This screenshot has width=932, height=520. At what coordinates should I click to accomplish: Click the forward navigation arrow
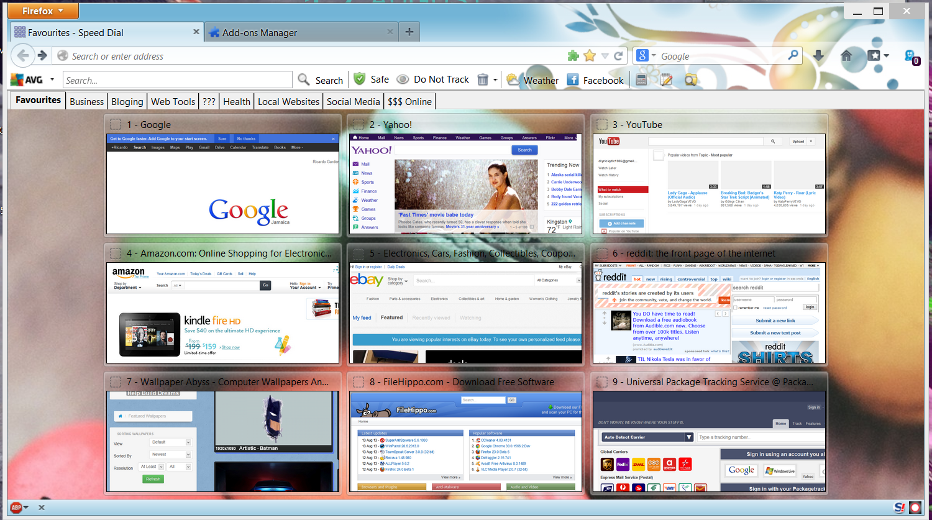(42, 56)
